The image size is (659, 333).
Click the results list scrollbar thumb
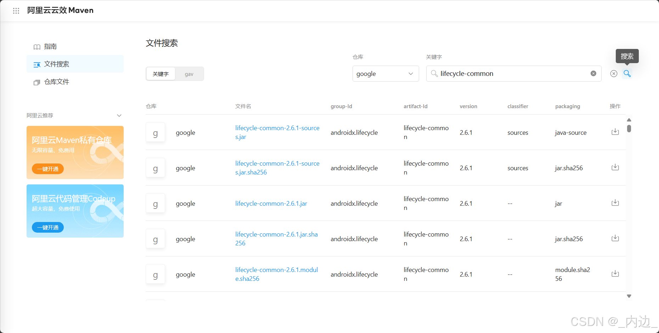coord(629,128)
